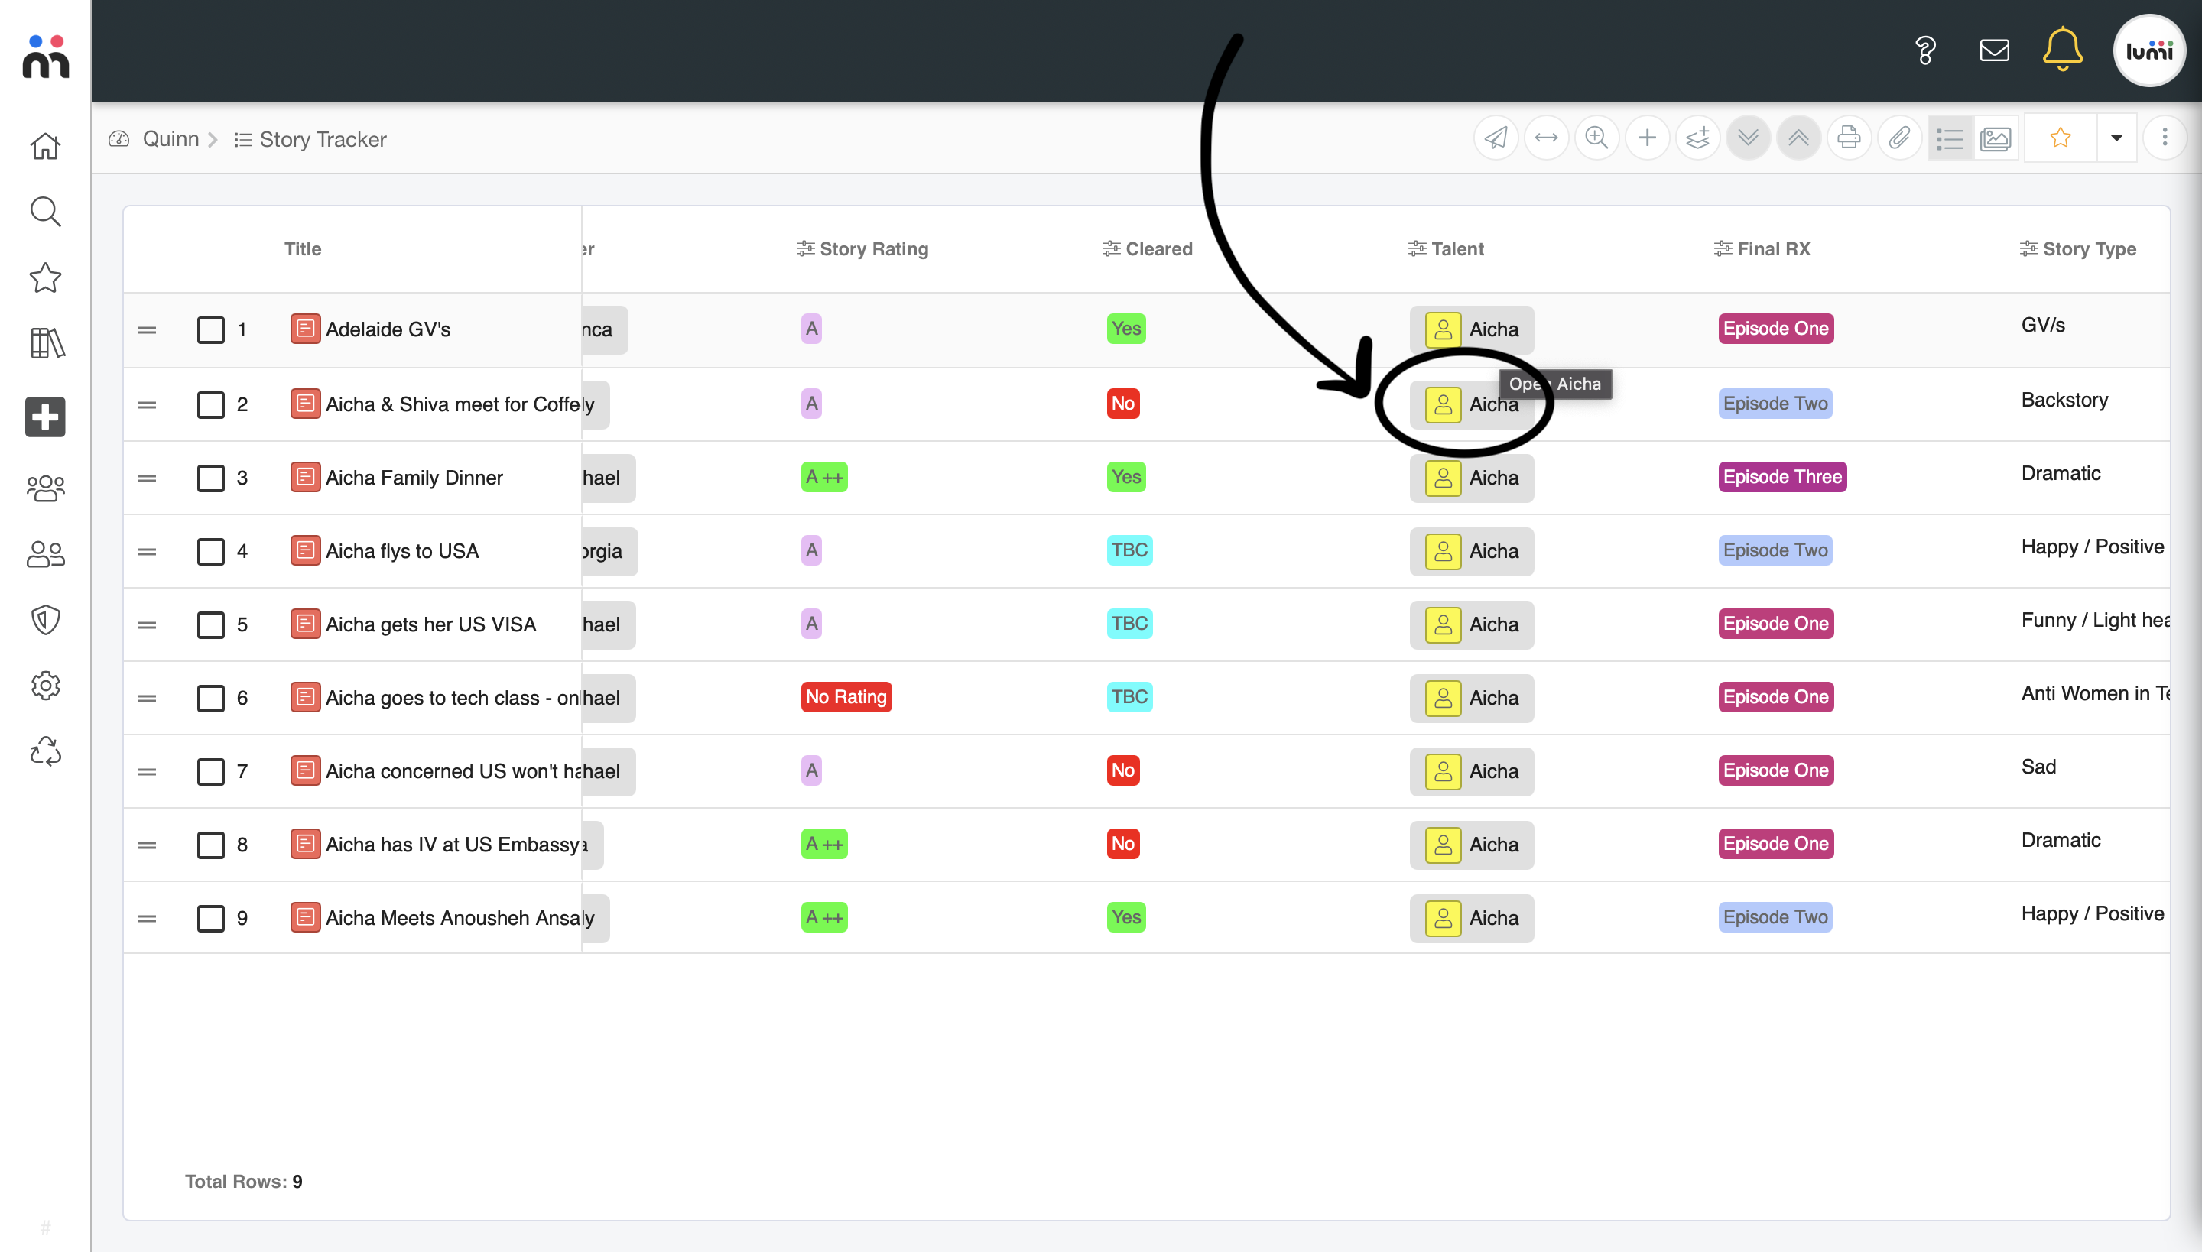Switch to the image gallery view
The width and height of the screenshot is (2202, 1252).
point(1996,138)
